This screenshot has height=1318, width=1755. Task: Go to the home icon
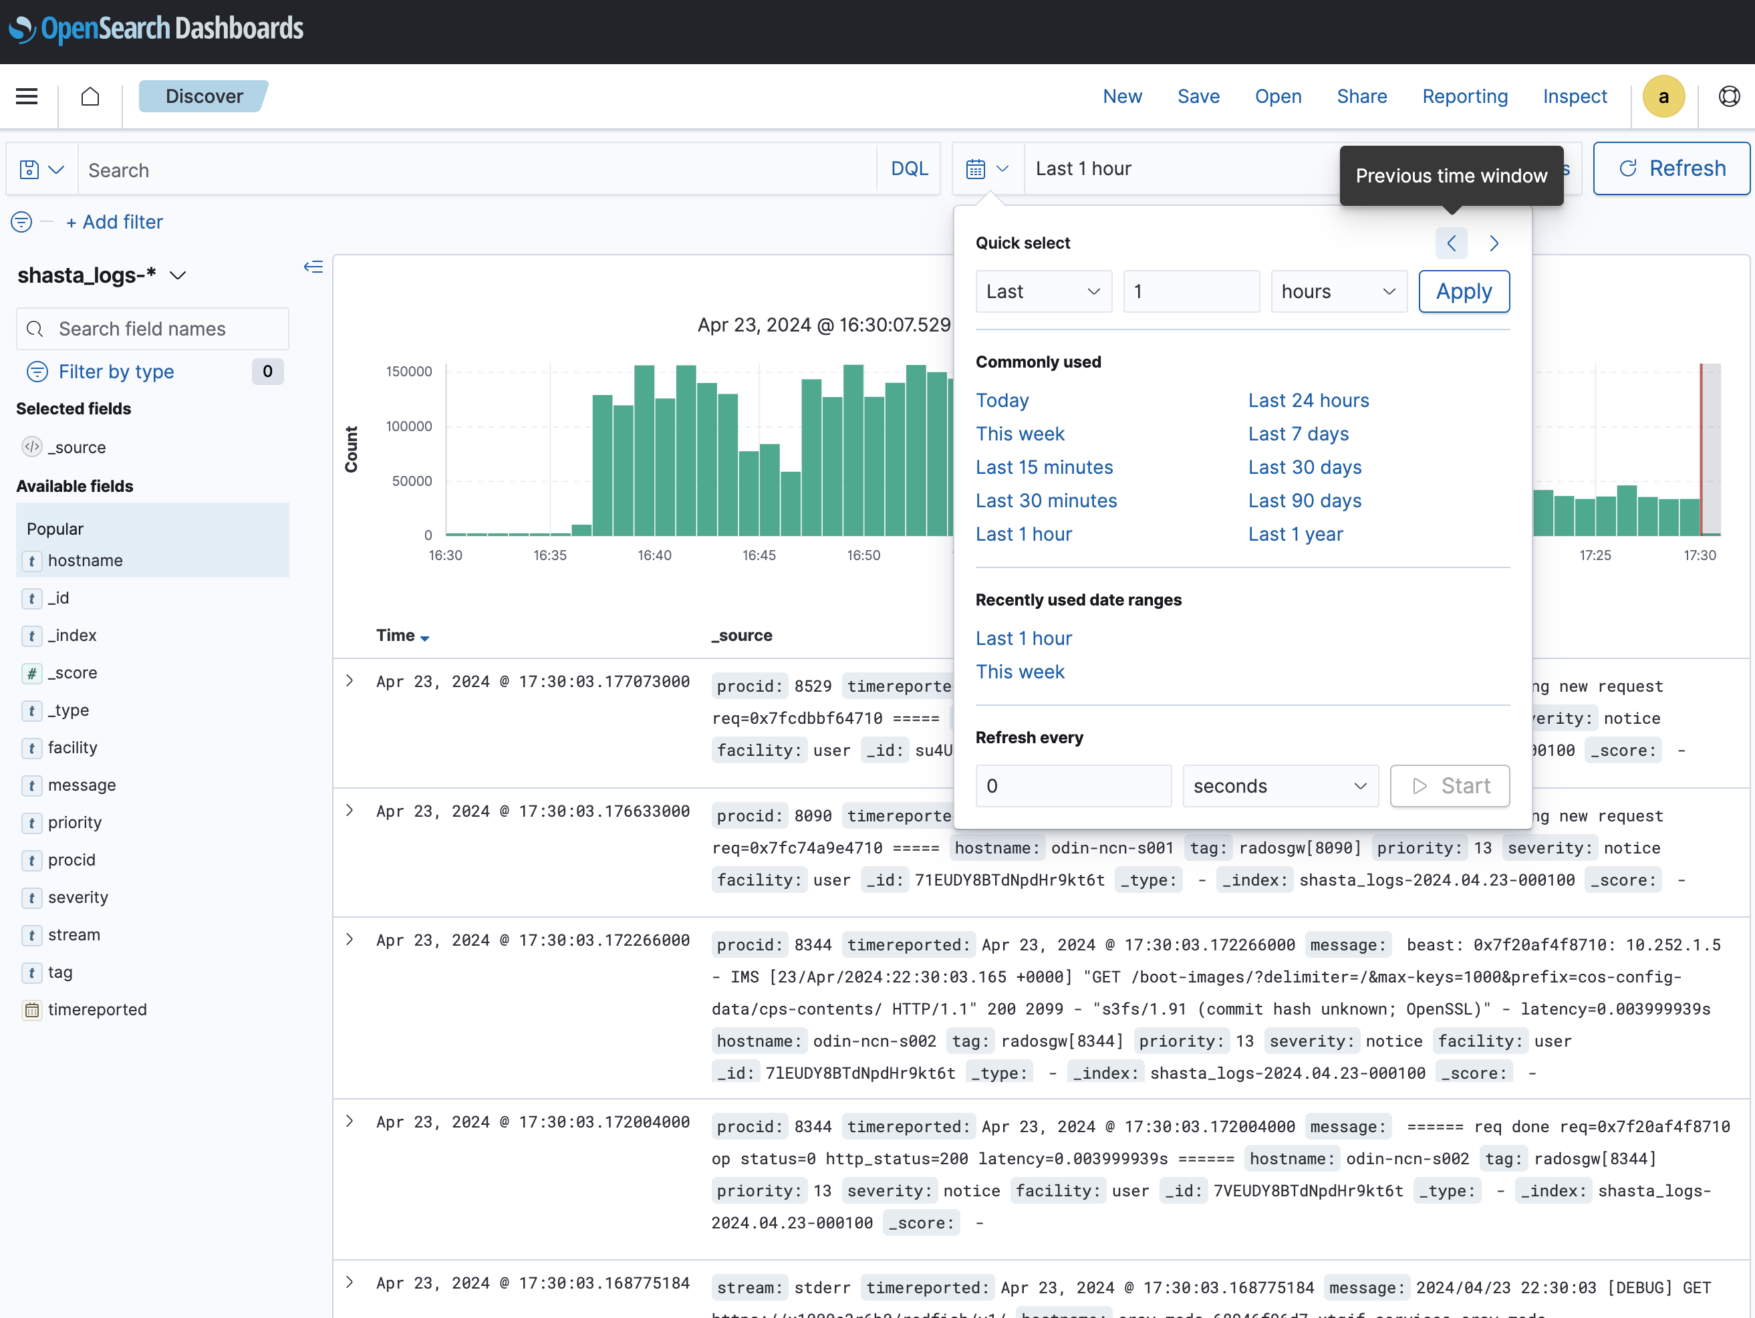(90, 96)
